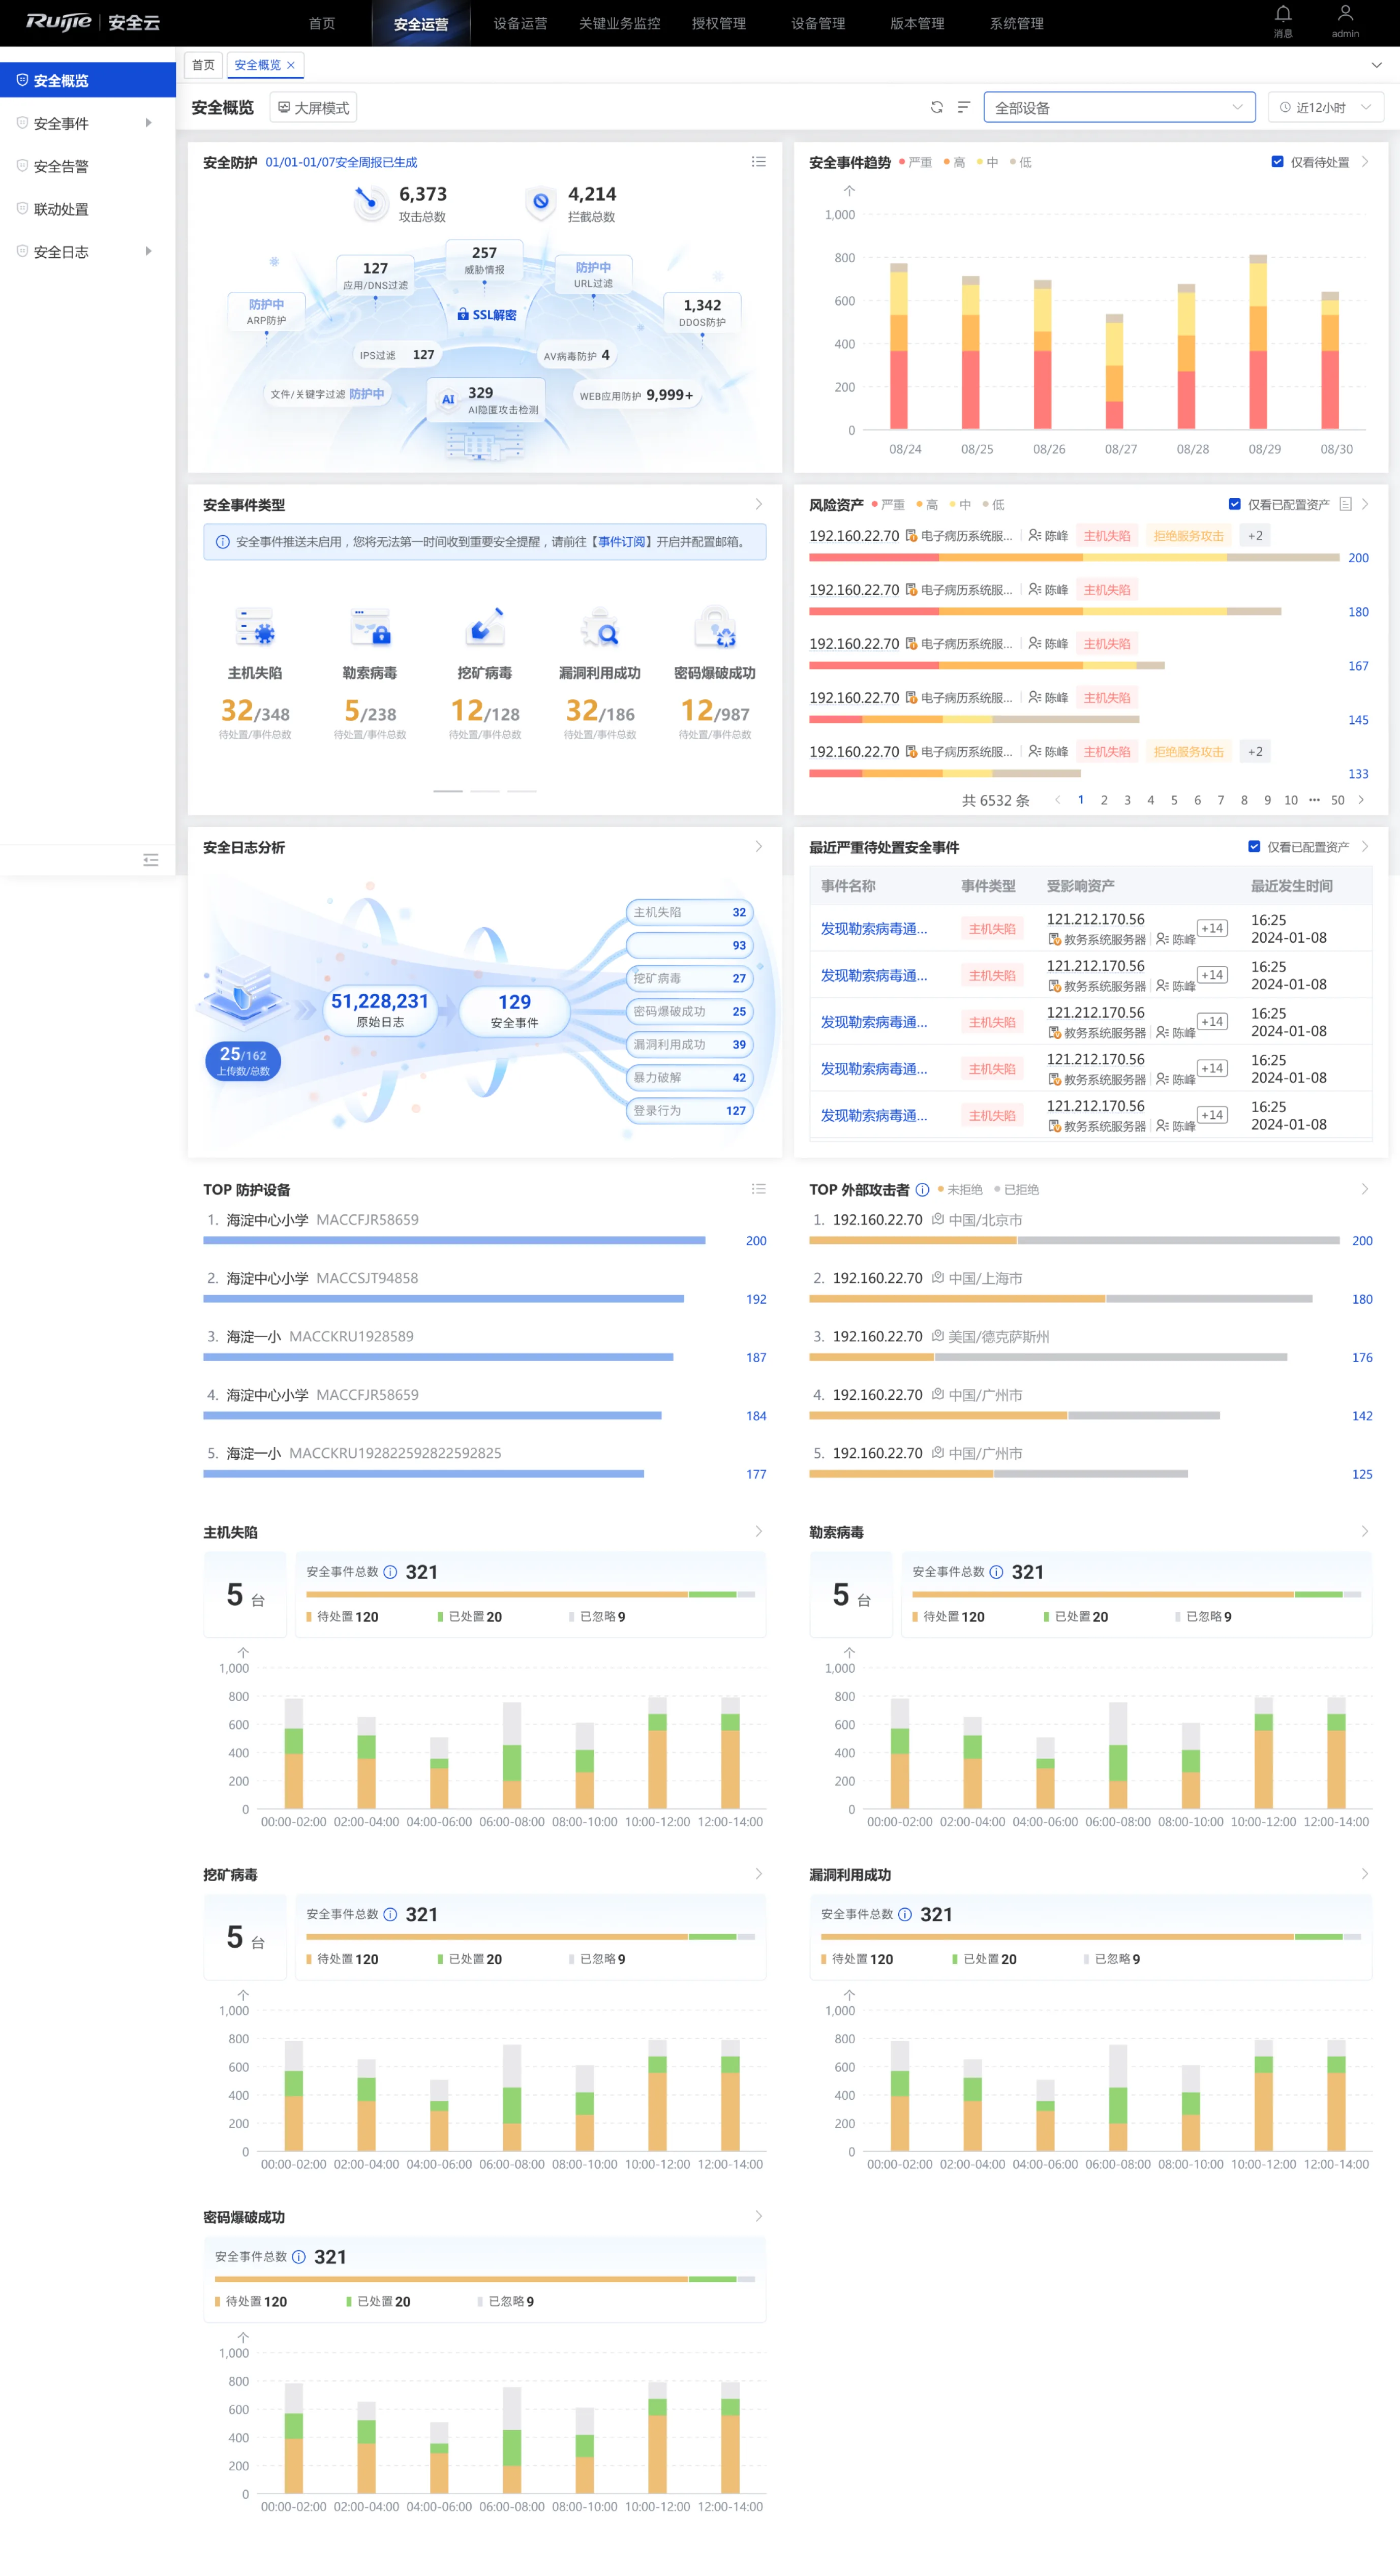Click the 拦截总数 shield icon

(x=541, y=203)
